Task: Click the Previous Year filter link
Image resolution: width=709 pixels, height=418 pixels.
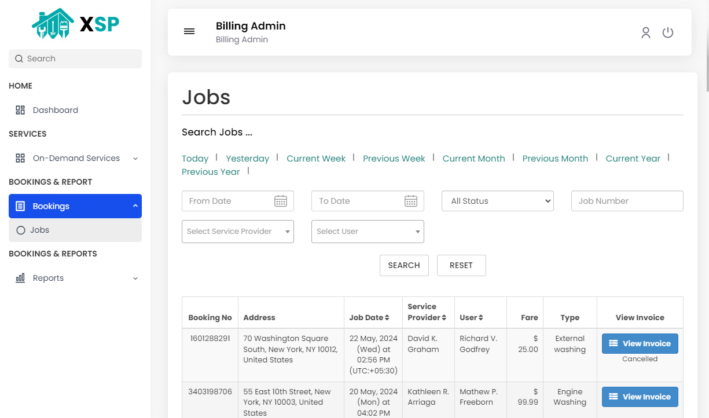Action: [211, 171]
